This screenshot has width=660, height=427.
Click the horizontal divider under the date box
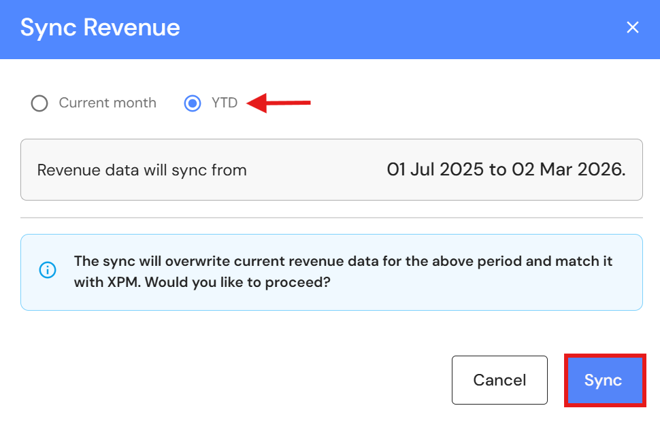(x=331, y=218)
